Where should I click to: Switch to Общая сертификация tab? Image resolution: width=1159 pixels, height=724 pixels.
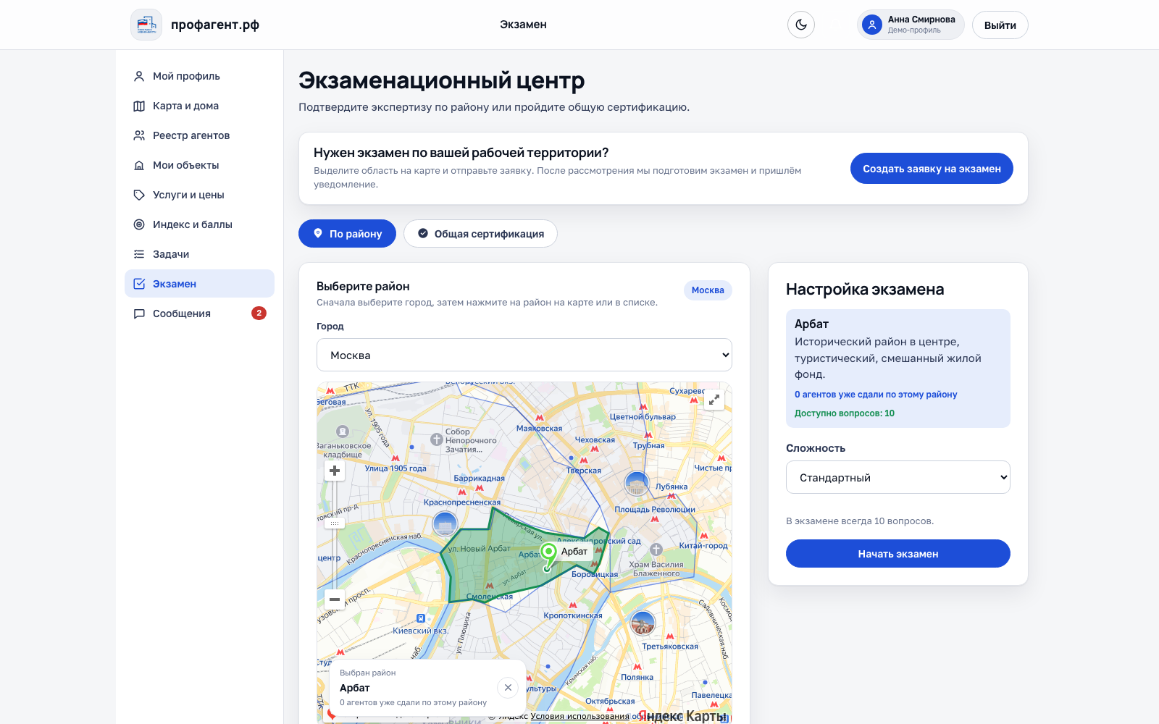tap(480, 233)
